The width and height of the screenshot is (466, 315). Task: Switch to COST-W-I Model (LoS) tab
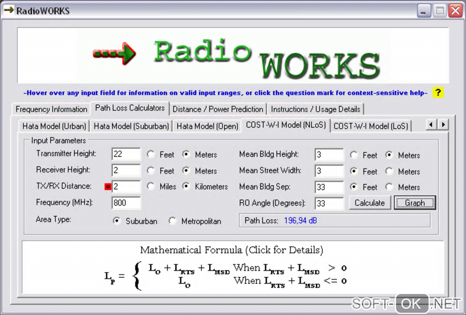[x=371, y=126]
